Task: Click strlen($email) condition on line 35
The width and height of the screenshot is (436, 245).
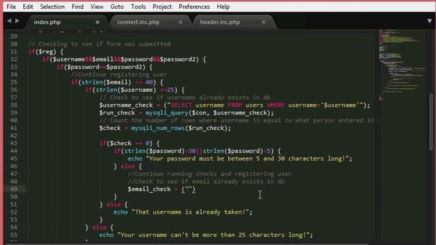Action: coord(106,82)
